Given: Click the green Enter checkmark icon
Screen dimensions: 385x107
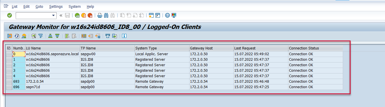Looking at the screenshot, I should pos(10,15).
